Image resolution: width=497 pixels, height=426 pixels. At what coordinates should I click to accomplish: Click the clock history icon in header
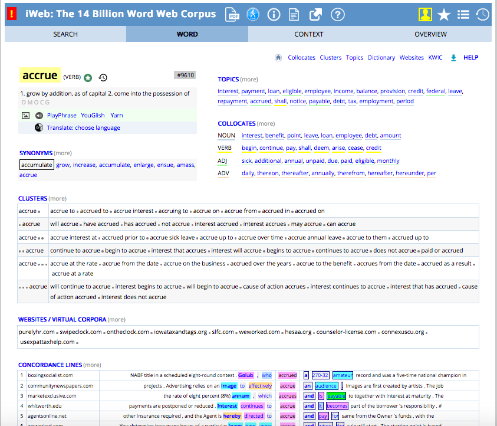pos(482,14)
